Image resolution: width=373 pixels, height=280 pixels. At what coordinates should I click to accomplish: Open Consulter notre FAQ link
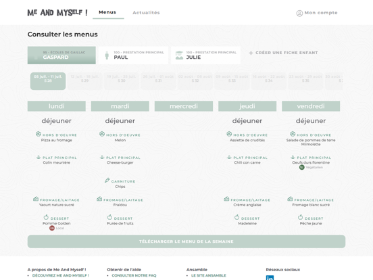pos(134,275)
